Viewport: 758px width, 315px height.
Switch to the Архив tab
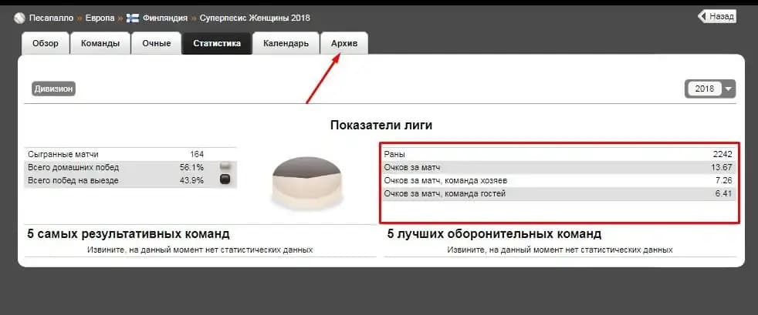point(344,43)
